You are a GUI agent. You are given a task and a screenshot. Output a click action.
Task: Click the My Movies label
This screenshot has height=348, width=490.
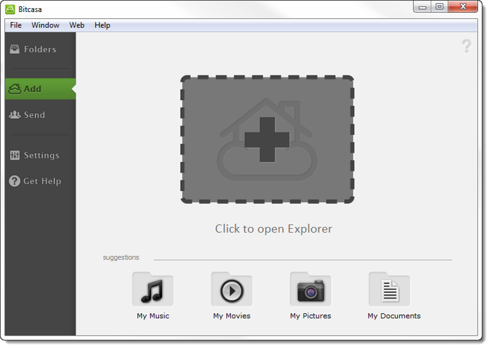click(x=232, y=316)
